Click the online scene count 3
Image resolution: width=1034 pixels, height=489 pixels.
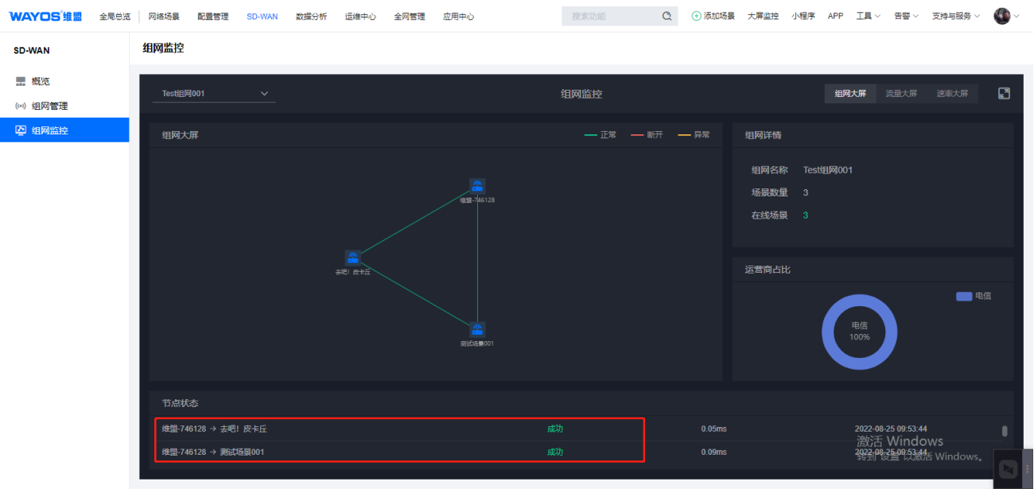tap(806, 215)
